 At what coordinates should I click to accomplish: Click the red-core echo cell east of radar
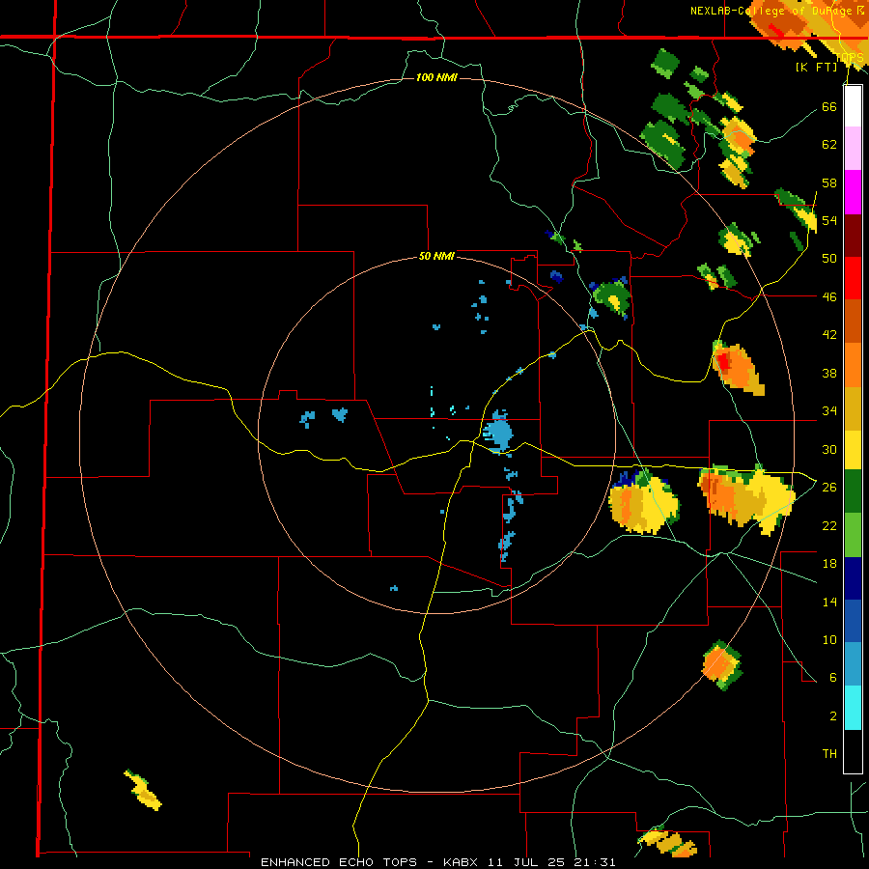738,368
